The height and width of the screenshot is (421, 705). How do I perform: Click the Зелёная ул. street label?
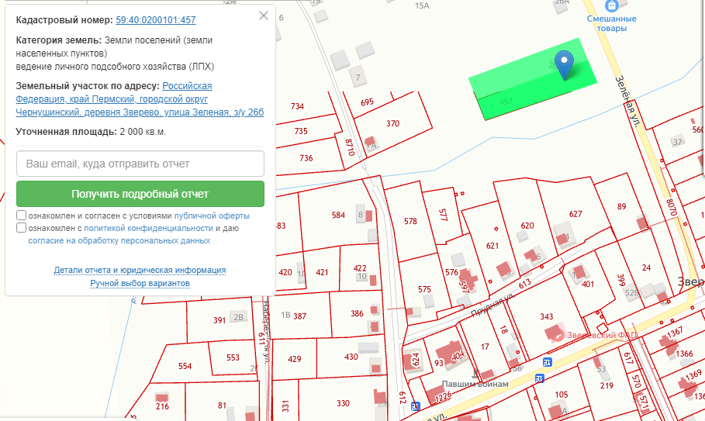[x=627, y=102]
